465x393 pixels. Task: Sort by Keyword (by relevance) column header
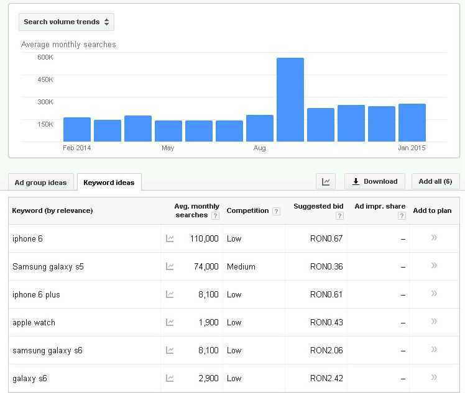click(x=53, y=210)
